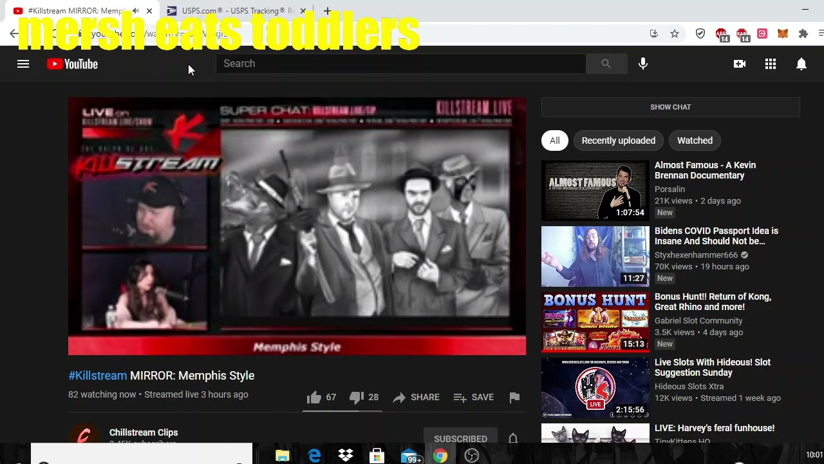Share the Killstream video
Screen dimensions: 824x464
416,398
